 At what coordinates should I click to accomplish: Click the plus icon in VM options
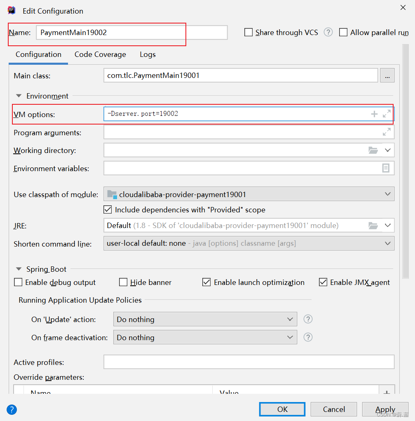(374, 114)
